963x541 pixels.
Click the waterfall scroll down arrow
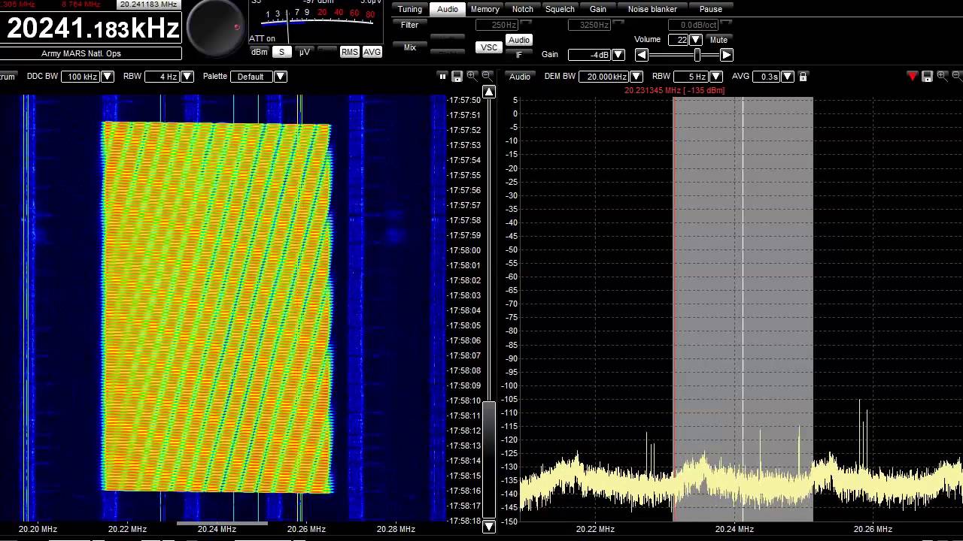coord(489,527)
